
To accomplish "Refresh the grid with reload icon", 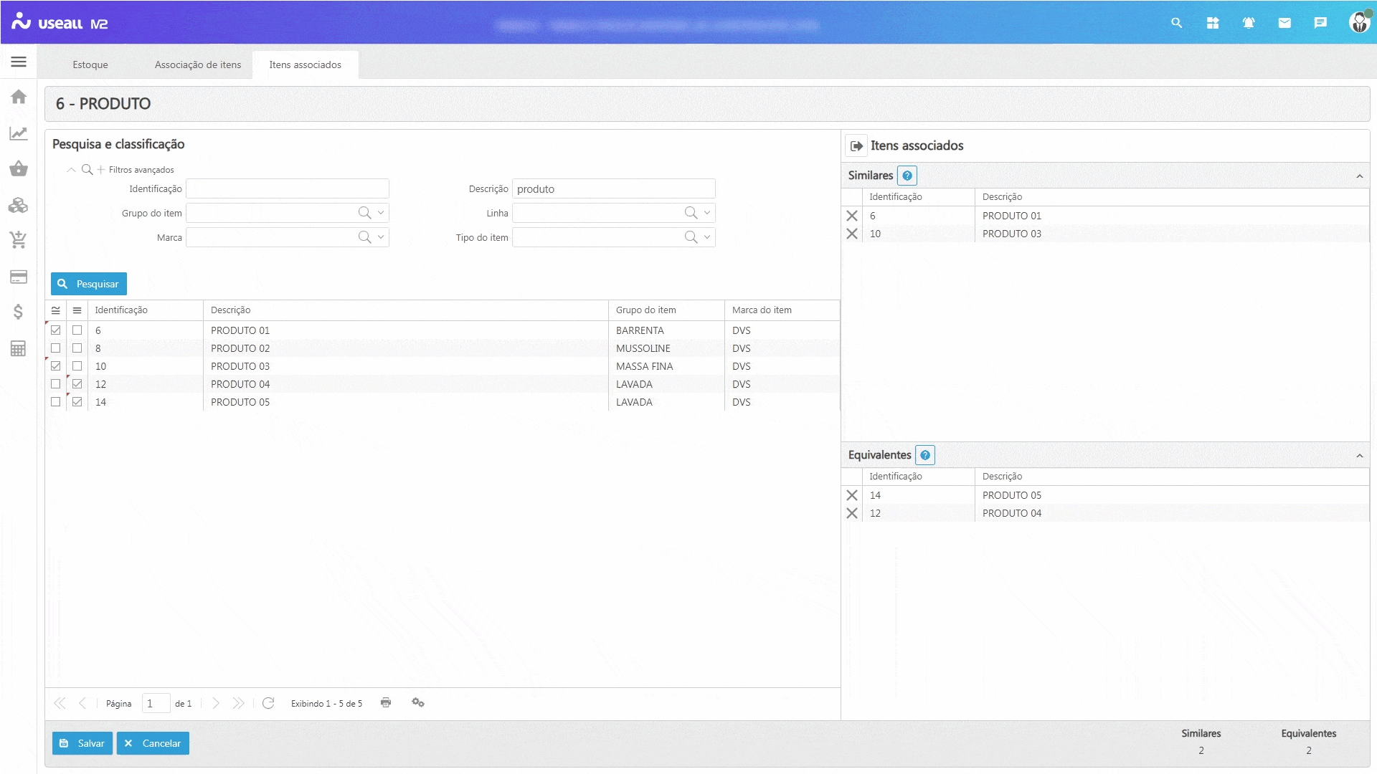I will pyautogui.click(x=268, y=703).
